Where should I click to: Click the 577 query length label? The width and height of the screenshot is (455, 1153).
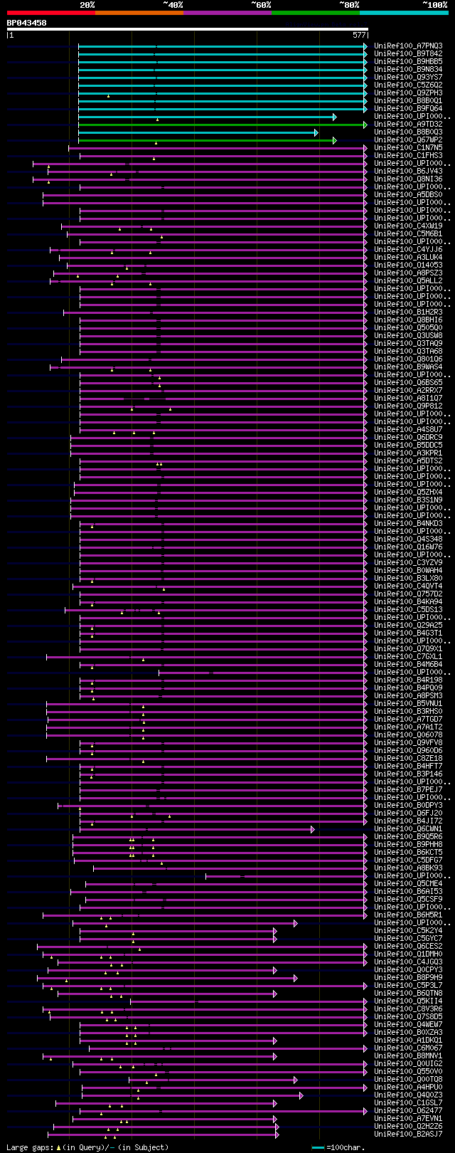[359, 35]
